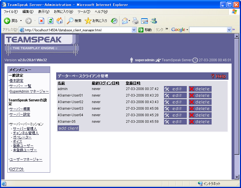
Task: Open the Mail icon dropdown arrow
Action: (129, 21)
